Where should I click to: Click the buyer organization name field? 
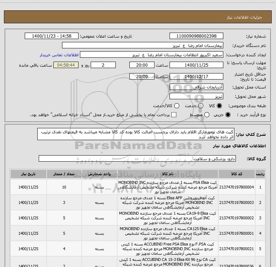tap(143, 46)
